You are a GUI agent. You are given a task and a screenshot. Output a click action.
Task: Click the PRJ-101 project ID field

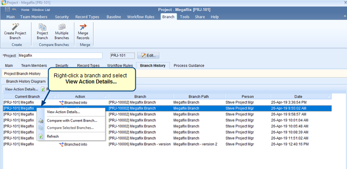[x=122, y=56]
